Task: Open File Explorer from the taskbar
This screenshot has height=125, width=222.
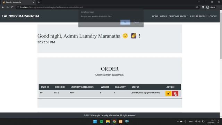Action: (x=108, y=122)
